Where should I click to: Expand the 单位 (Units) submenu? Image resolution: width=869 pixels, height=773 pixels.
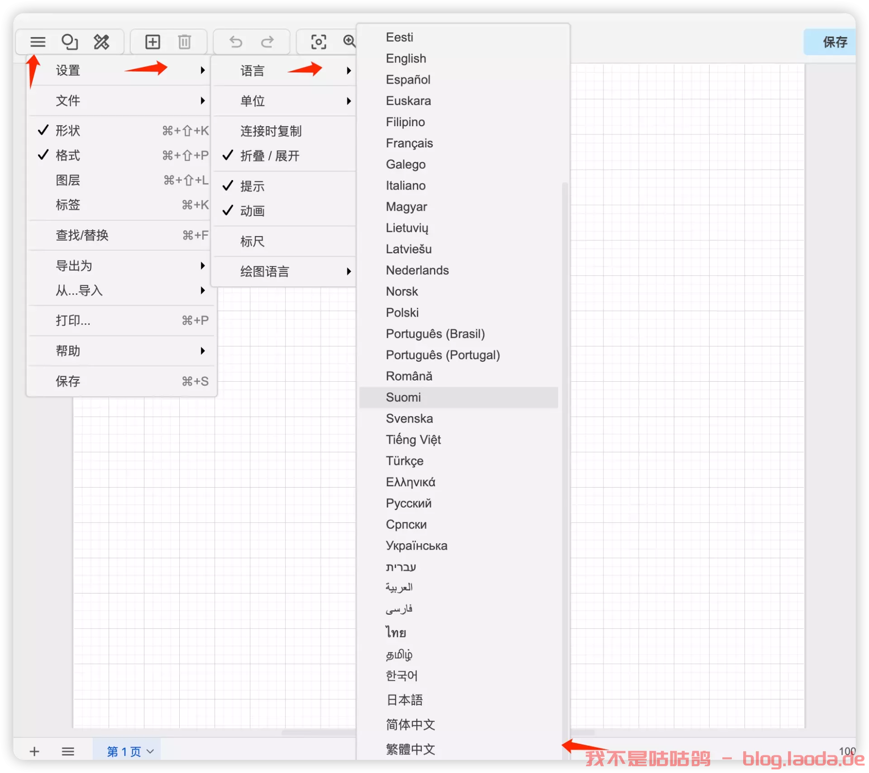click(252, 101)
